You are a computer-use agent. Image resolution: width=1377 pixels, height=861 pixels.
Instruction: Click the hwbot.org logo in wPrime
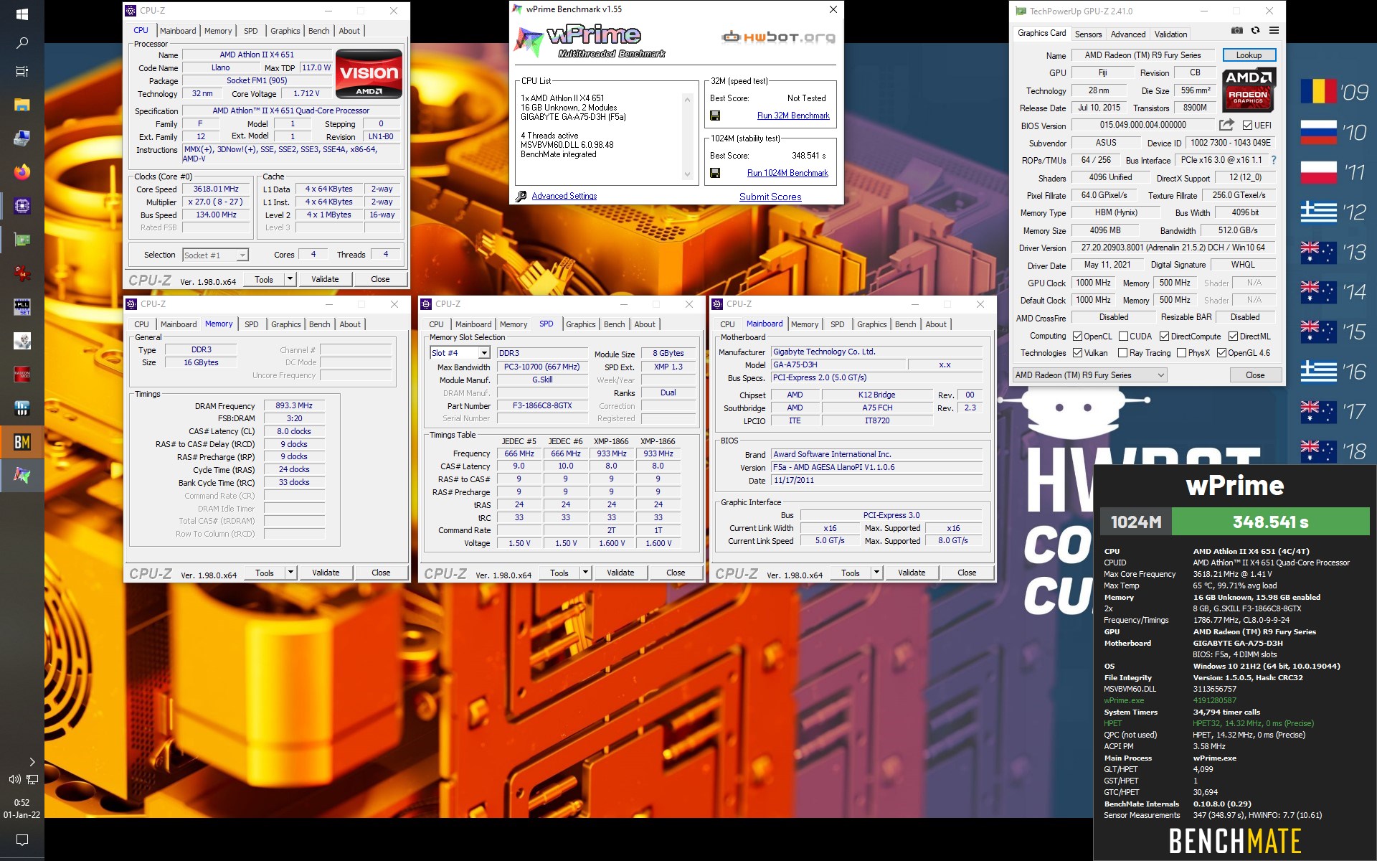(x=778, y=37)
